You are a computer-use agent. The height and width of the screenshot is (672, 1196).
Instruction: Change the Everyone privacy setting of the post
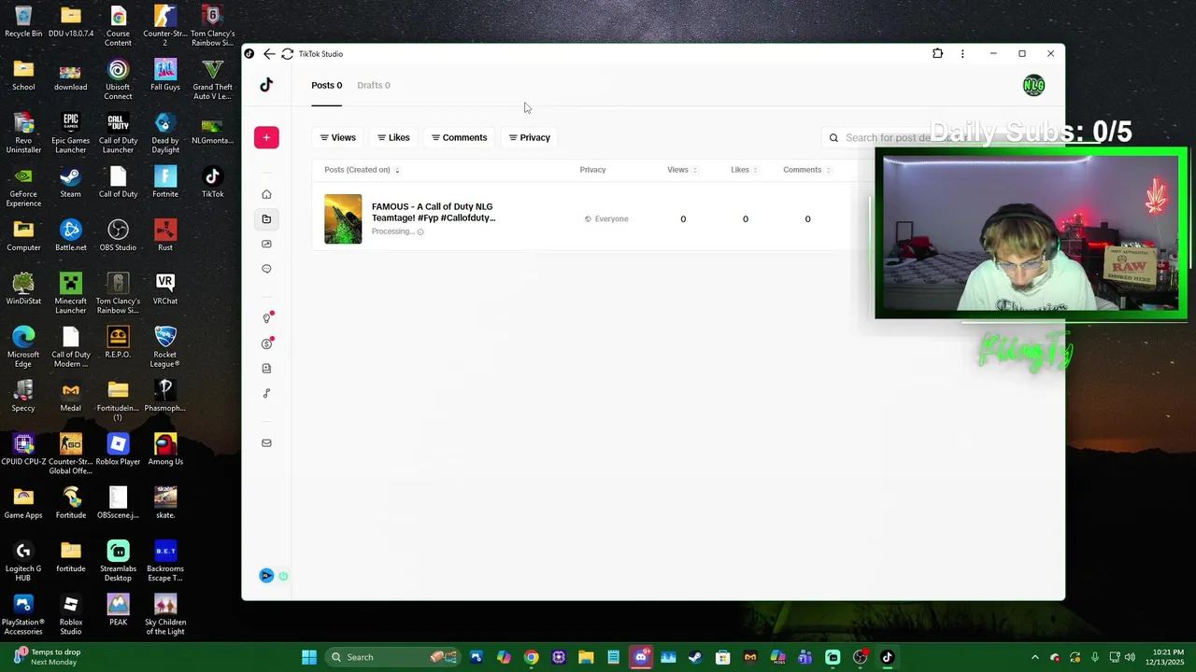click(606, 219)
